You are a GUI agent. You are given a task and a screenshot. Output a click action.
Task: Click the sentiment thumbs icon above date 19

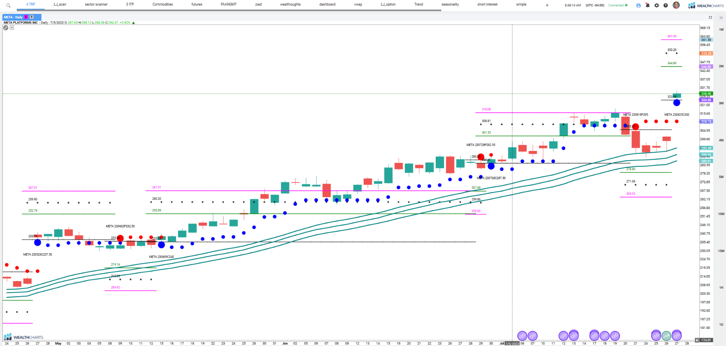615,336
